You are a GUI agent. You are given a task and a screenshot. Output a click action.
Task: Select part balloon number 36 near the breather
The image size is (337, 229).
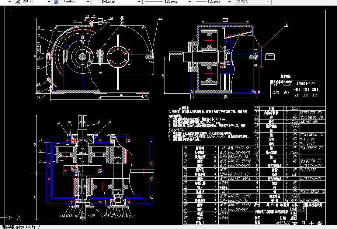point(111,19)
